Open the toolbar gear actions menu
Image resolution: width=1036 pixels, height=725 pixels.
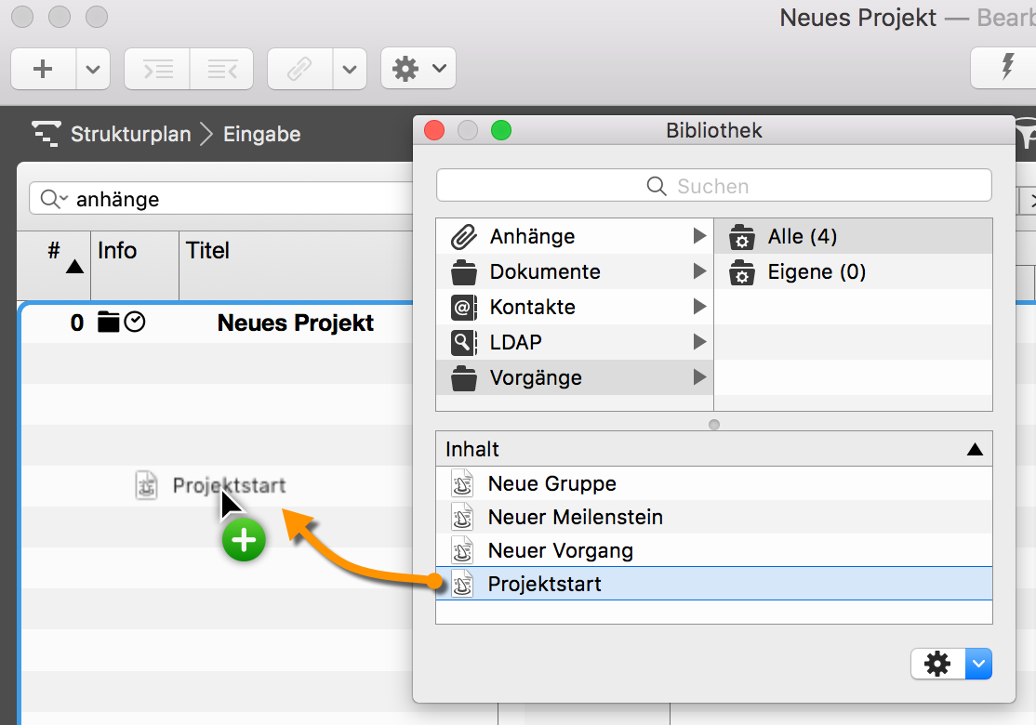[x=418, y=69]
